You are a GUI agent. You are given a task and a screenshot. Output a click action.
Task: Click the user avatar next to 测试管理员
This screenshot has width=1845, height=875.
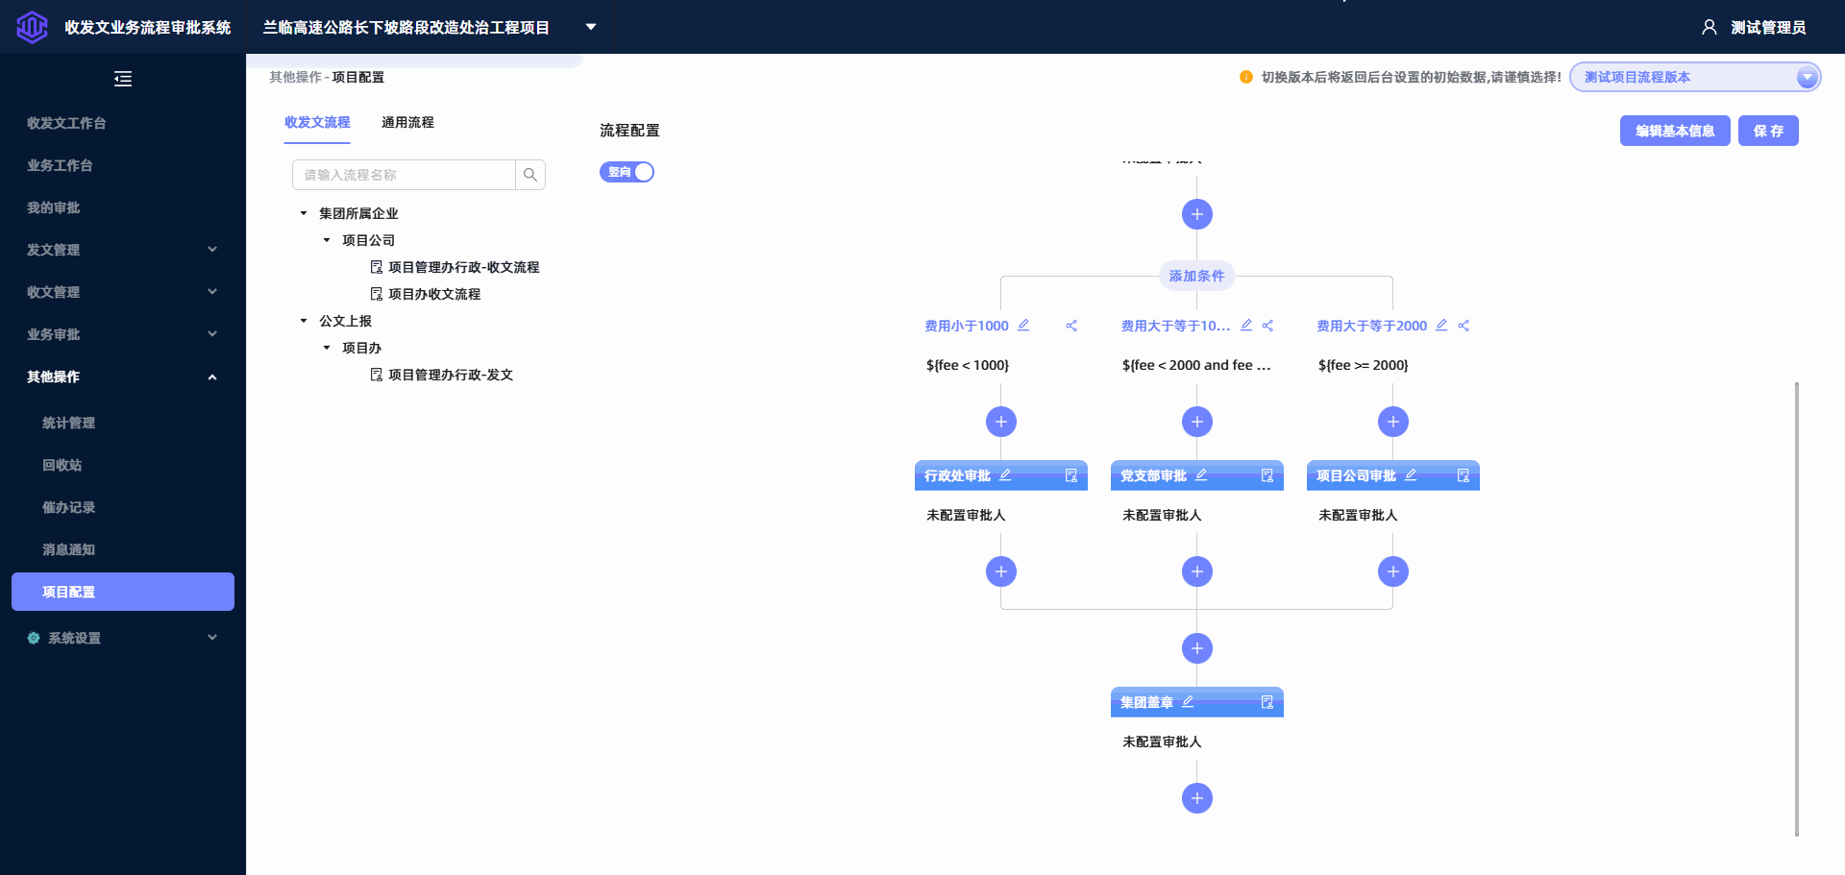pos(1709,27)
